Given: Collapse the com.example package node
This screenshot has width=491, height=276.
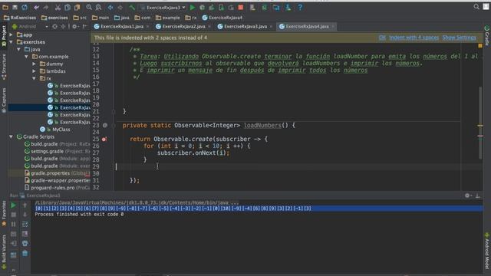Looking at the screenshot, I should click(26, 57).
